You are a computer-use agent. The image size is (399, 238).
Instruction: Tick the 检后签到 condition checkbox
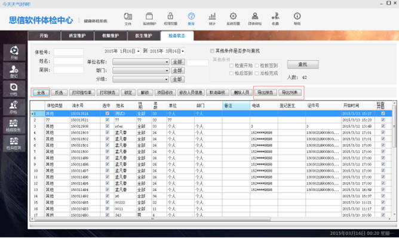point(231,73)
